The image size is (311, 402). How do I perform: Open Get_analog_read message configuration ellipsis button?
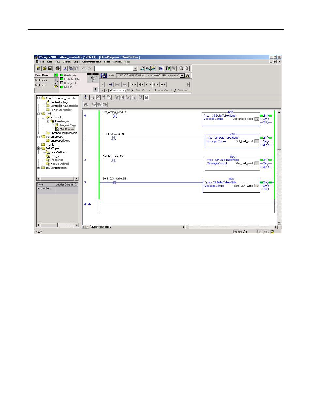click(257, 119)
